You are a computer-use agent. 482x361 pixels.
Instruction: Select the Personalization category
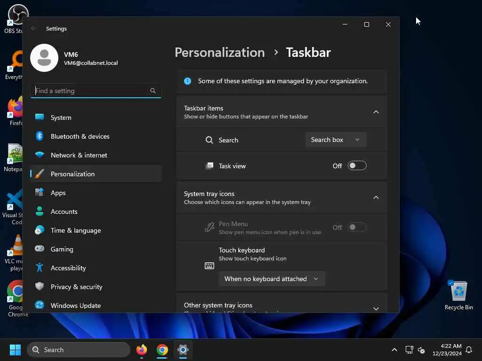96,174
